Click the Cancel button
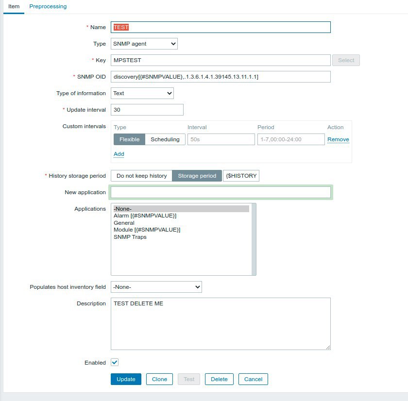This screenshot has width=408, height=401. pos(253,379)
